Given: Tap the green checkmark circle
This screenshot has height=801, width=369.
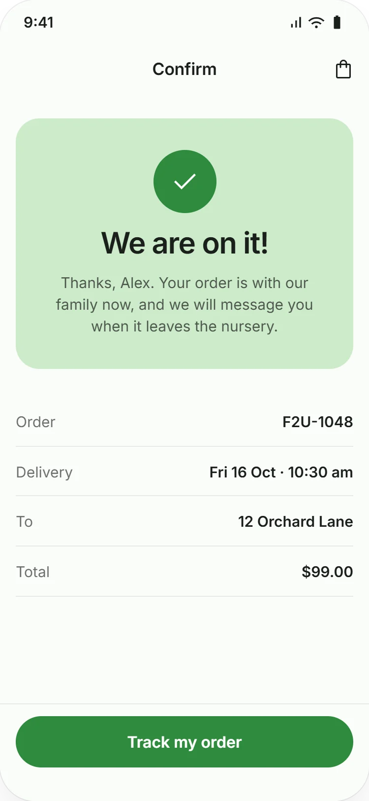Looking at the screenshot, I should [185, 182].
